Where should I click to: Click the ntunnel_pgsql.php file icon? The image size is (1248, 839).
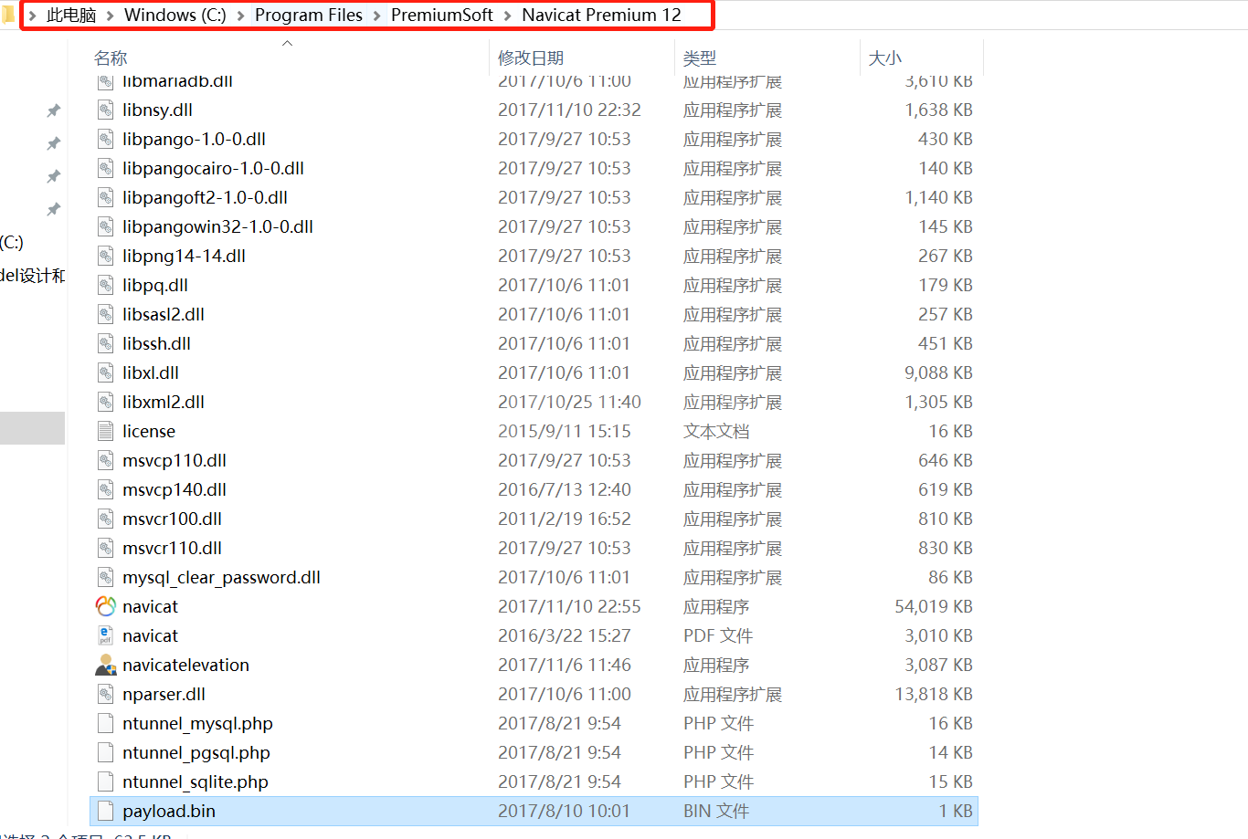pyautogui.click(x=106, y=752)
